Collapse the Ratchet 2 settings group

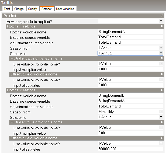point(162,90)
